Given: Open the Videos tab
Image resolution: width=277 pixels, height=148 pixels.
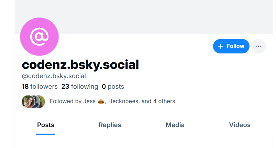Looking at the screenshot, I should (x=240, y=125).
